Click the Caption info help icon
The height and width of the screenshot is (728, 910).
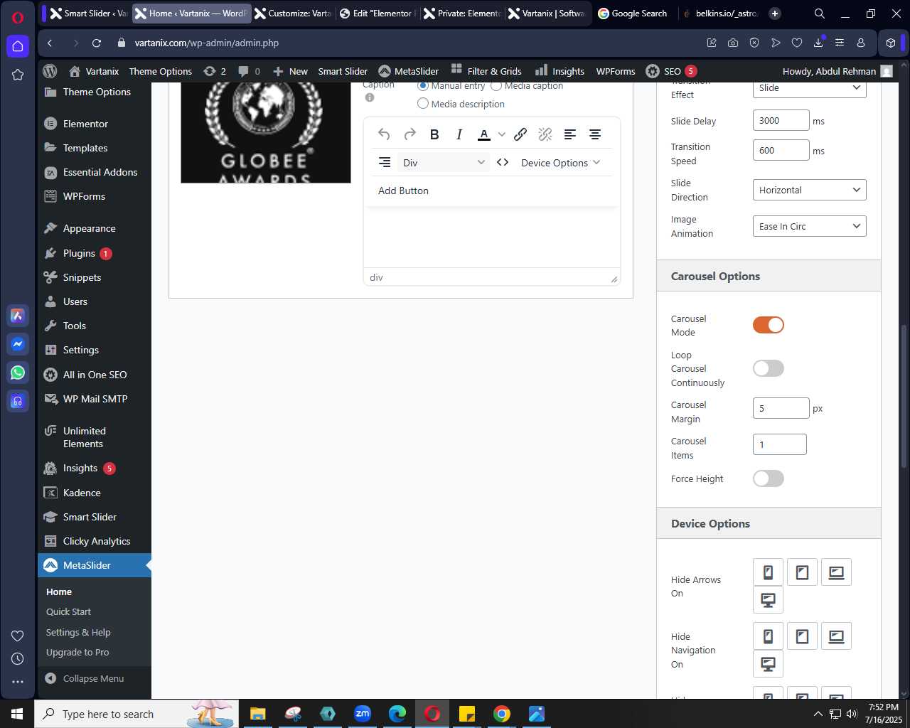[x=370, y=97]
